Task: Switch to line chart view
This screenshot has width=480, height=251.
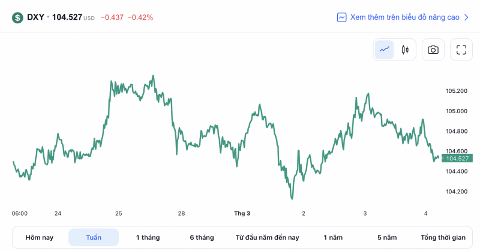Action: pyautogui.click(x=385, y=50)
